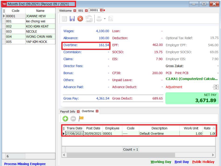
Task: Close the Overtime tab
Action: (x=97, y=111)
